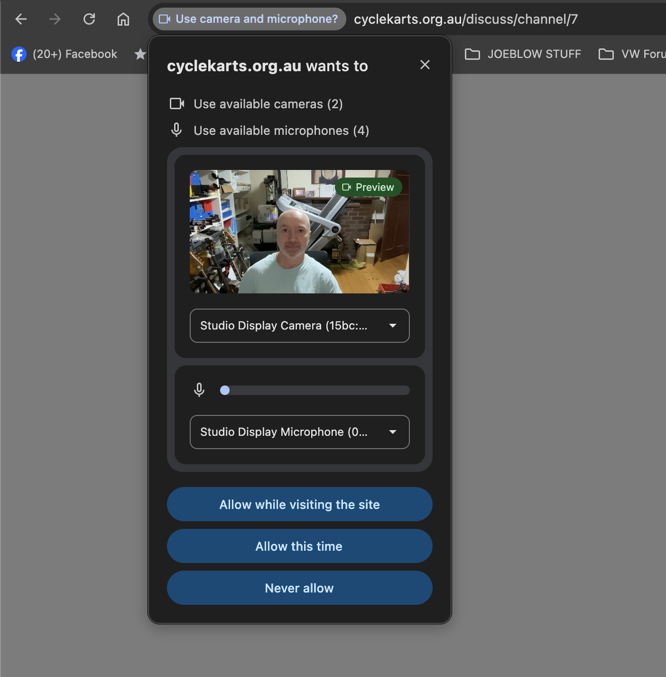
Task: Click the camera icon beside available cameras
Action: point(177,103)
